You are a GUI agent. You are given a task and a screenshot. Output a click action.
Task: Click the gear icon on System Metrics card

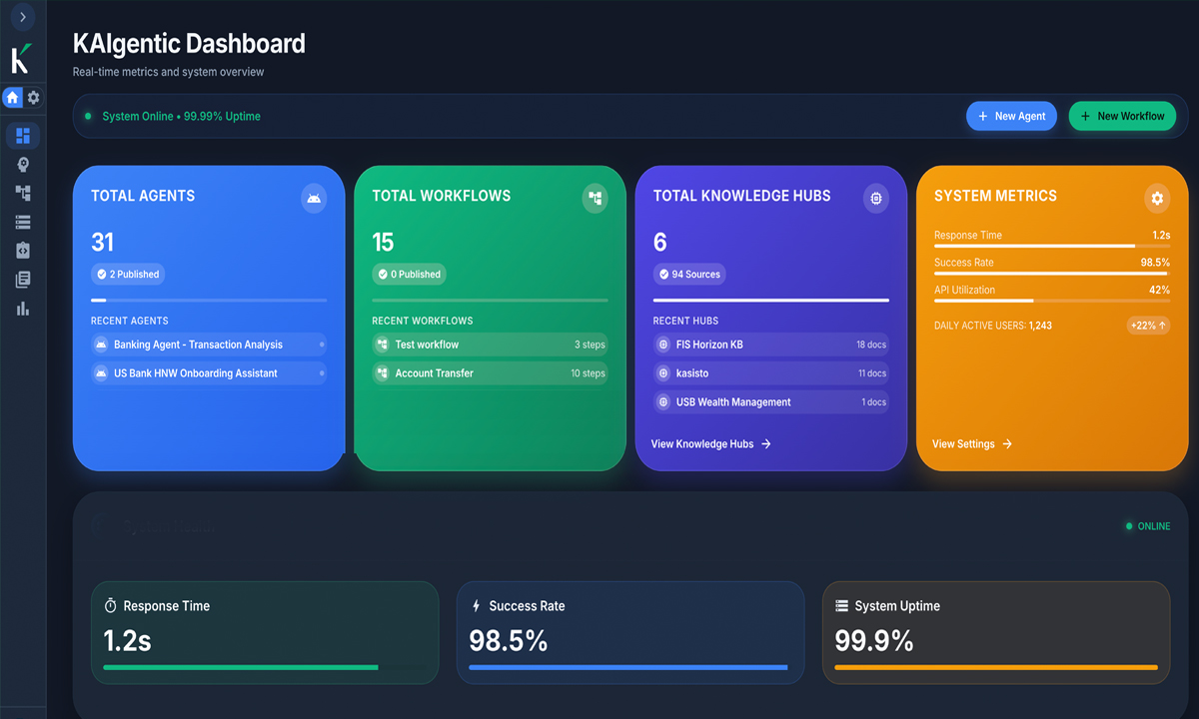1157,199
